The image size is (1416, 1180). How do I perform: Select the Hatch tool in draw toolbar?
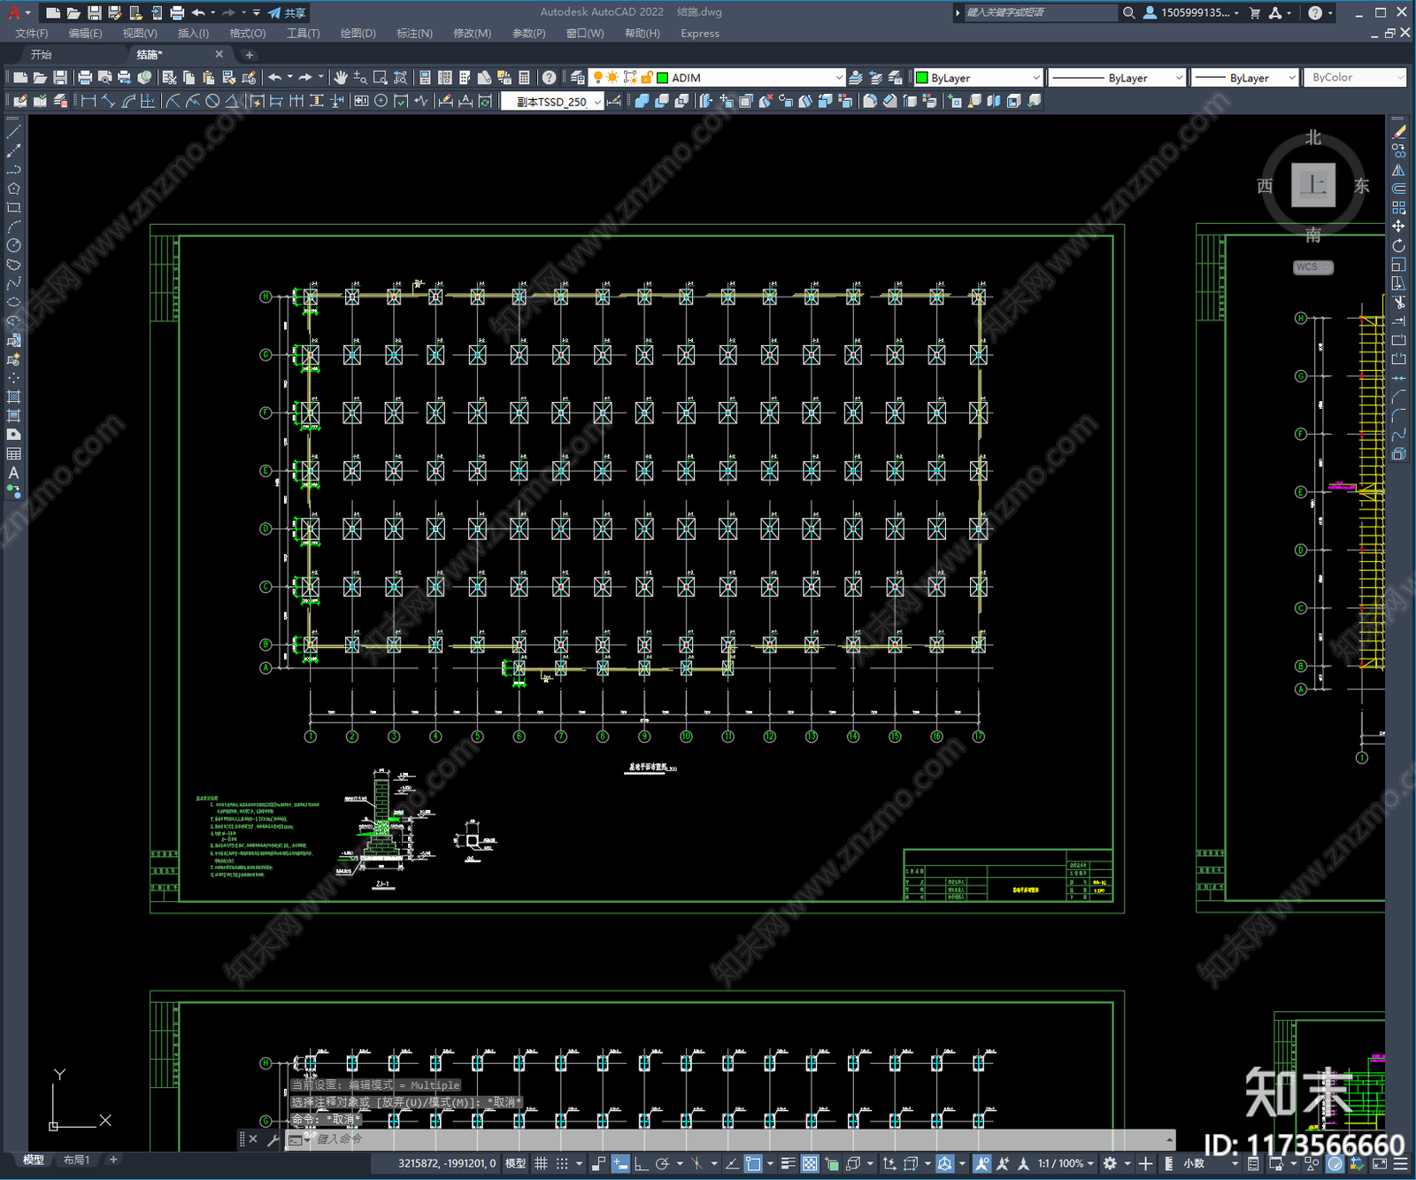[x=13, y=397]
